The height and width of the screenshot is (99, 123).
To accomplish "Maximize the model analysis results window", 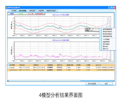I will [x=112, y=8].
